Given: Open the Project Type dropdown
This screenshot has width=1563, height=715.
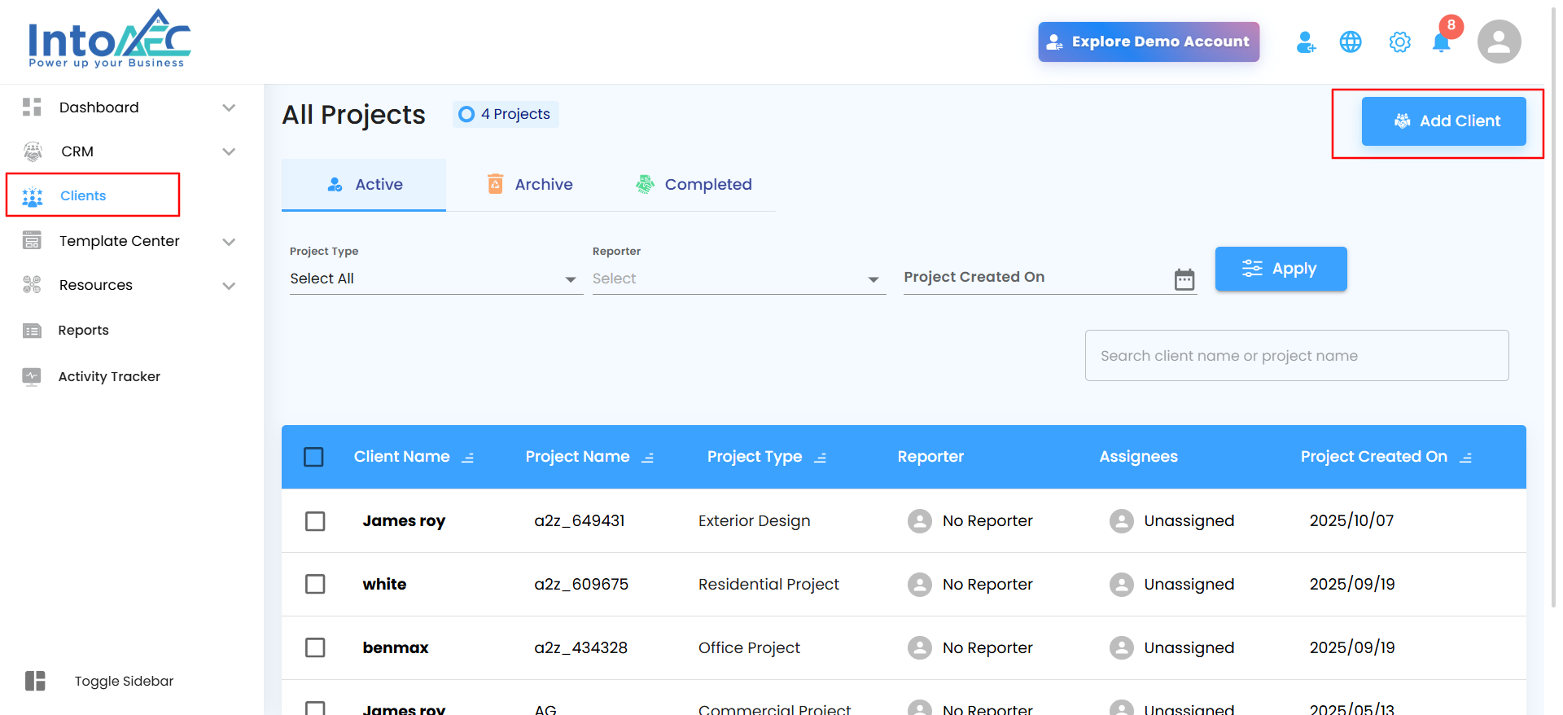Looking at the screenshot, I should point(436,279).
